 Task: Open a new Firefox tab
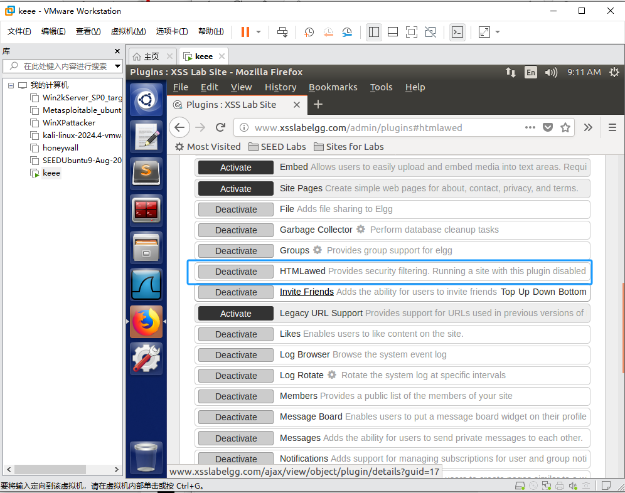(318, 104)
